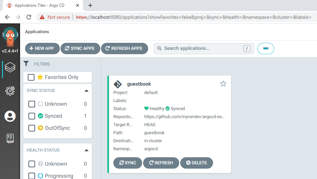Click the slash shortcut hint in search
Screen dimensions: 317x179
(247, 49)
